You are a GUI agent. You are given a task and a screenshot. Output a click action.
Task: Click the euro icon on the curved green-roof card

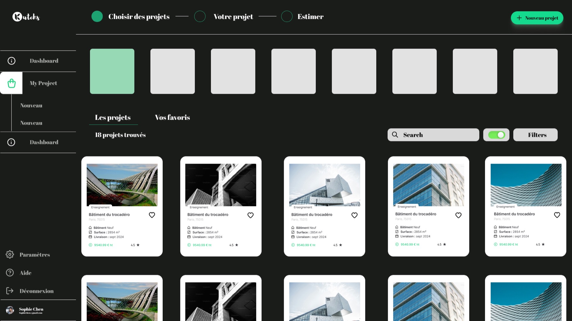90,245
